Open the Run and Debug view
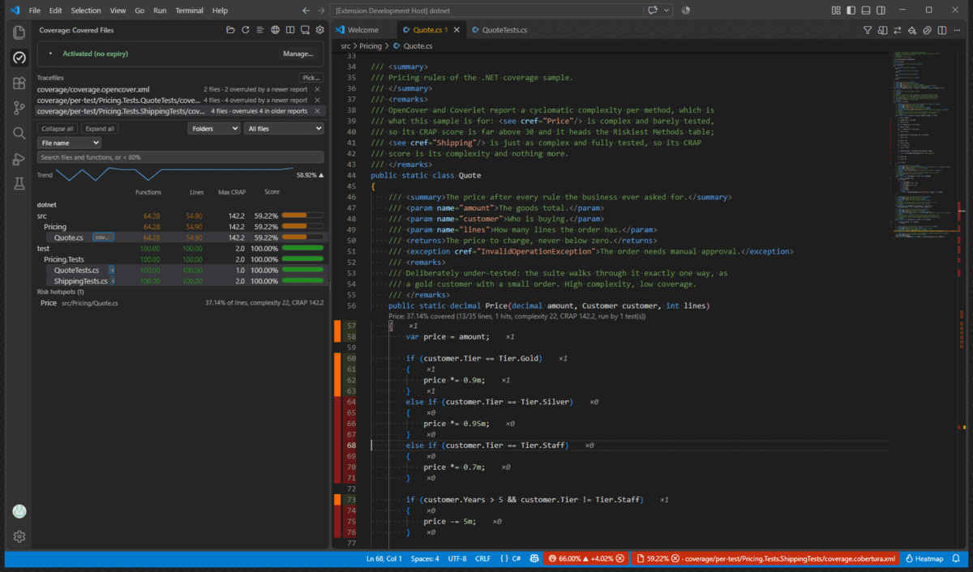Screen dimensions: 973x572 [x=19, y=158]
